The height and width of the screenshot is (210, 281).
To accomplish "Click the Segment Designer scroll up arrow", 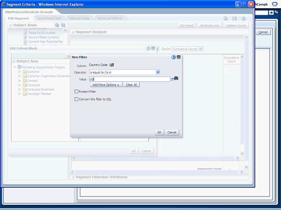I will (246, 37).
